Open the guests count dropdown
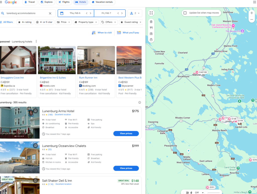 pyautogui.click(x=135, y=13)
